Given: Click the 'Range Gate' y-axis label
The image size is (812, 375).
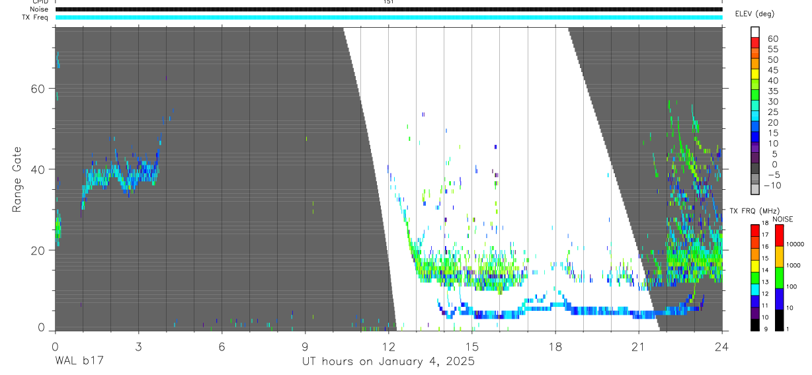Looking at the screenshot, I should [x=17, y=179].
